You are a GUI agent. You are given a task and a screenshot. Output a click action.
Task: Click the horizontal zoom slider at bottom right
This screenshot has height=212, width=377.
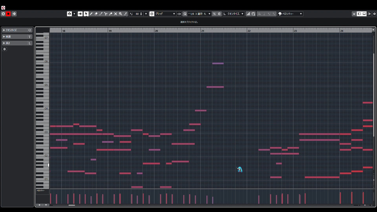coord(365,205)
